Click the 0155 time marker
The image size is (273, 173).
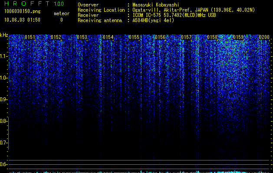tap(134, 37)
